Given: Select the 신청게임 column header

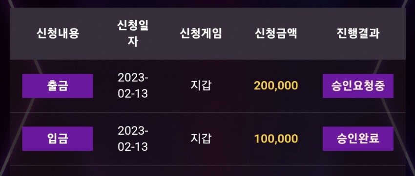Looking at the screenshot, I should click(201, 34).
